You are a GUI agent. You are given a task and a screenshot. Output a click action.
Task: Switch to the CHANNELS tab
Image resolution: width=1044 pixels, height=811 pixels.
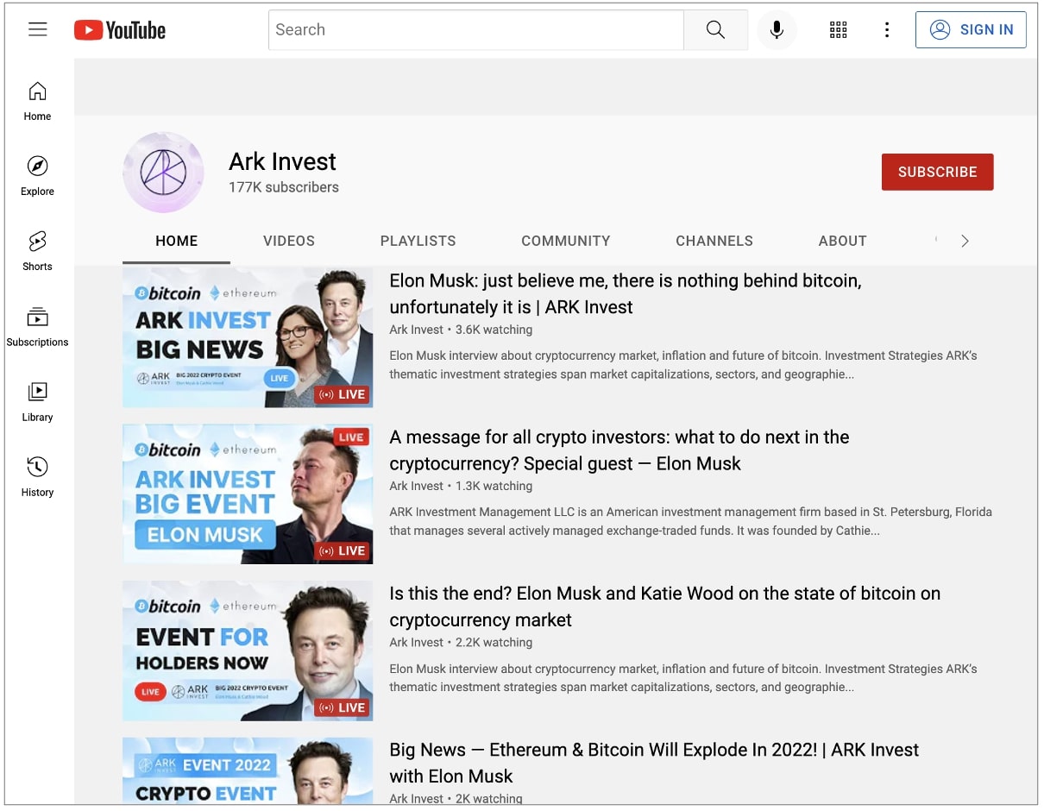(x=714, y=242)
